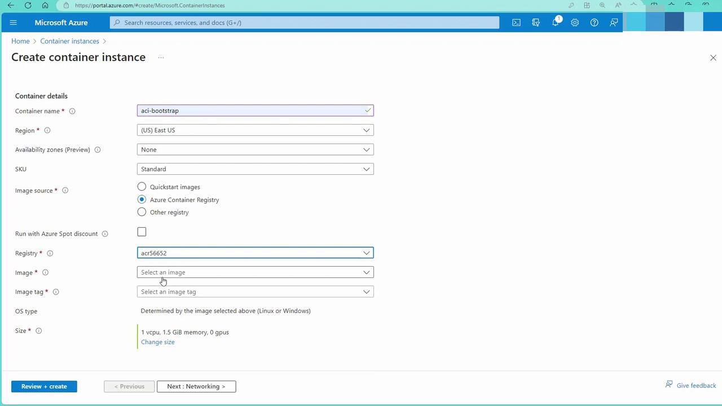
Task: Click the feedback person icon in header
Action: click(x=614, y=23)
